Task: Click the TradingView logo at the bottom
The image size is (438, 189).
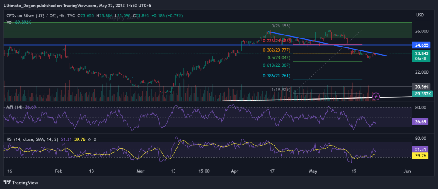Action: 21,183
